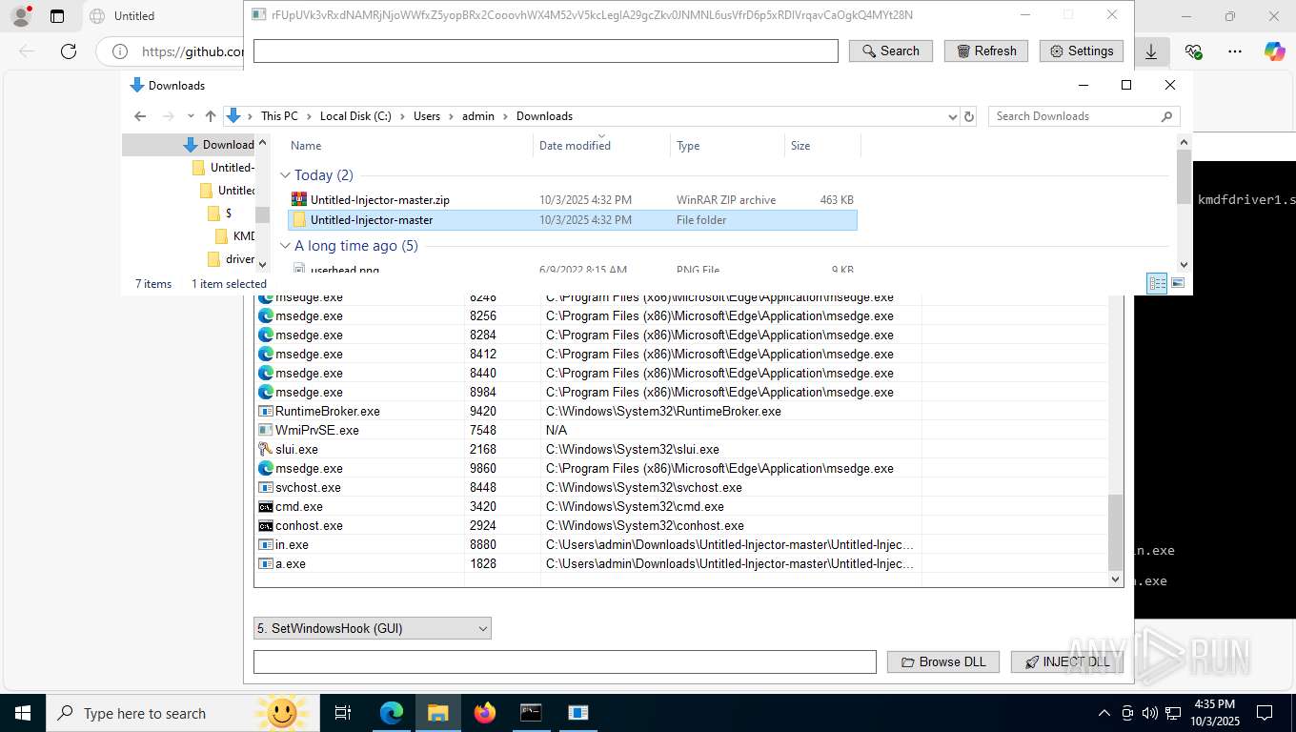1296x732 pixels.
Task: Sort by Type column
Action: (x=727, y=146)
